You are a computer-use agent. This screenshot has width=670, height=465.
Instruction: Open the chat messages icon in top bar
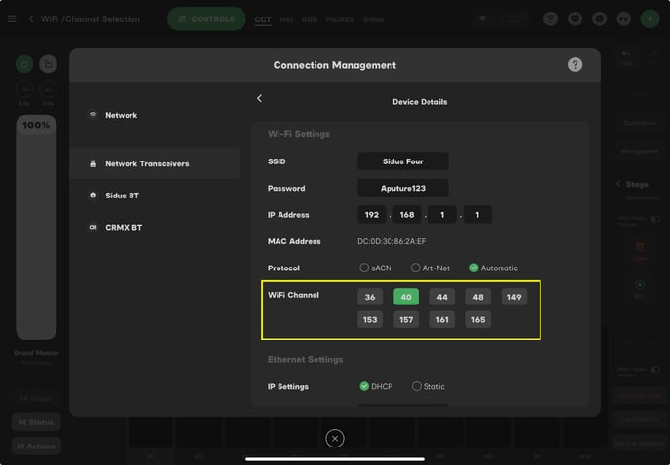(x=576, y=18)
